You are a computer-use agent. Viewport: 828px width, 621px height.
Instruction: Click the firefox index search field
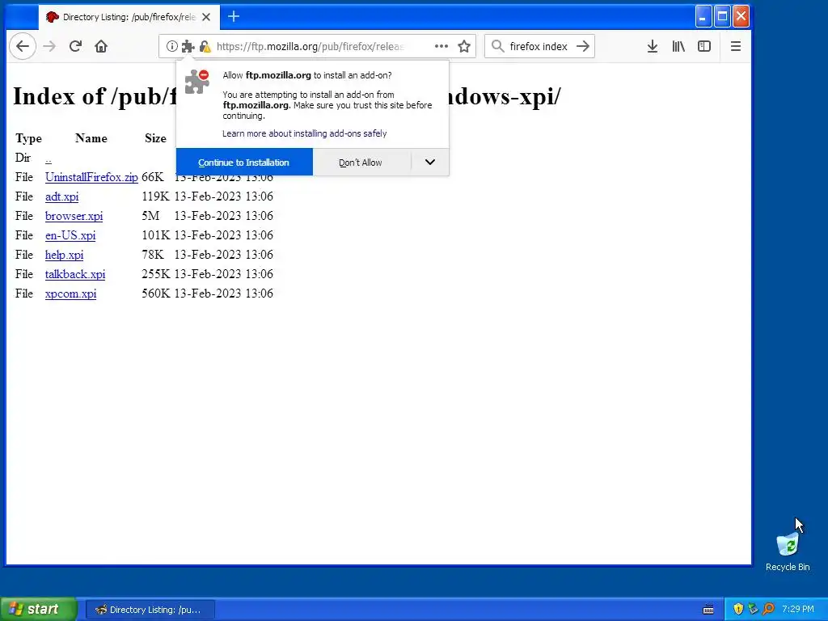click(x=538, y=46)
